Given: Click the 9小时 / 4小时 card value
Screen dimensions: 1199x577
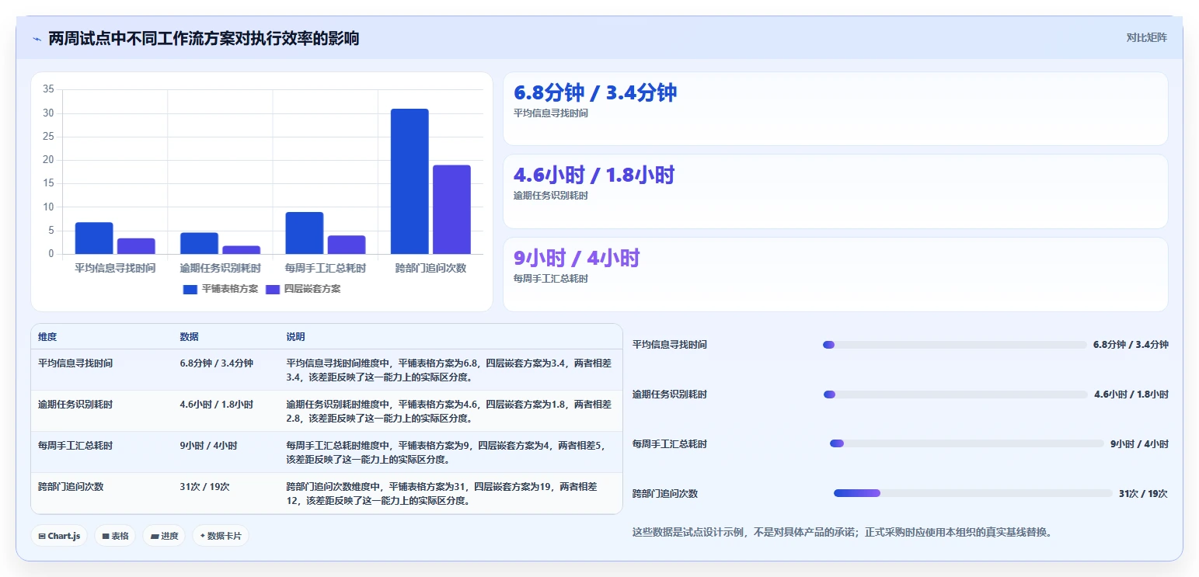Looking at the screenshot, I should pos(576,258).
